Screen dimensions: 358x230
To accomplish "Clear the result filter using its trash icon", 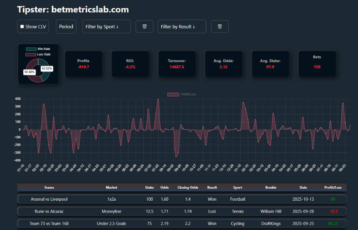I will pos(220,27).
